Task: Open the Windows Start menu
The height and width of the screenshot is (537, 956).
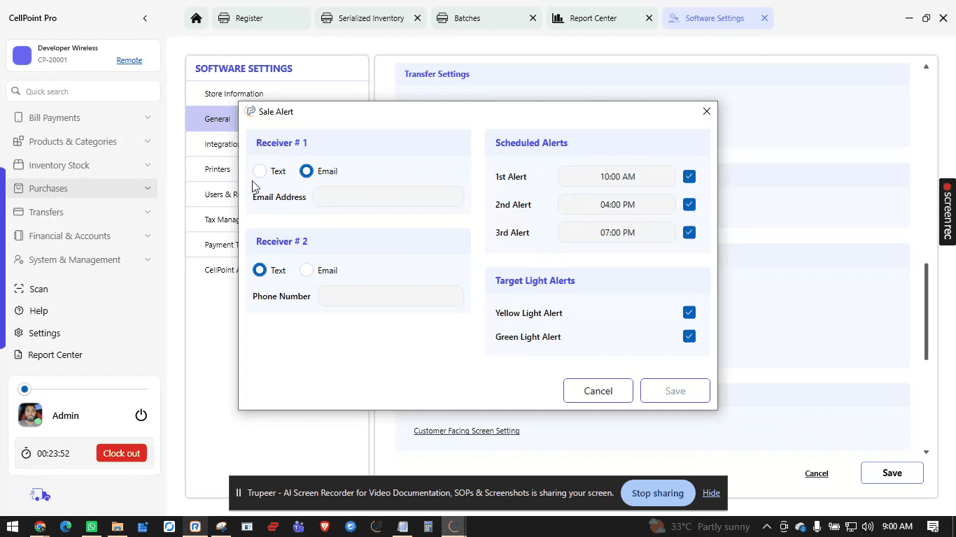Action: click(13, 527)
